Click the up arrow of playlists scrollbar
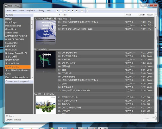This screenshot has width=162, height=129. point(32,19)
